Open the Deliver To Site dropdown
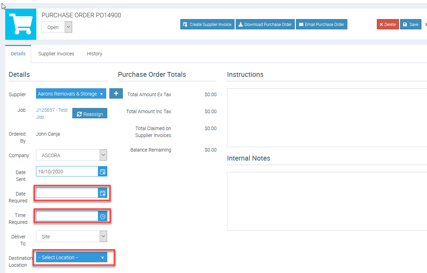This screenshot has width=427, height=273. tap(103, 237)
